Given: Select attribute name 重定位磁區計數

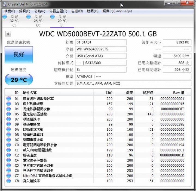Looking at the screenshot, I should click(x=35, y=114).
